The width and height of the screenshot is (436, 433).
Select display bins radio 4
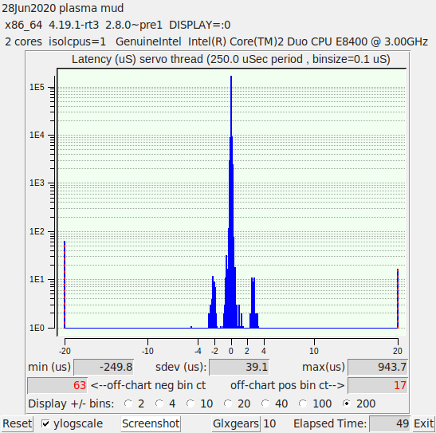[x=159, y=403]
